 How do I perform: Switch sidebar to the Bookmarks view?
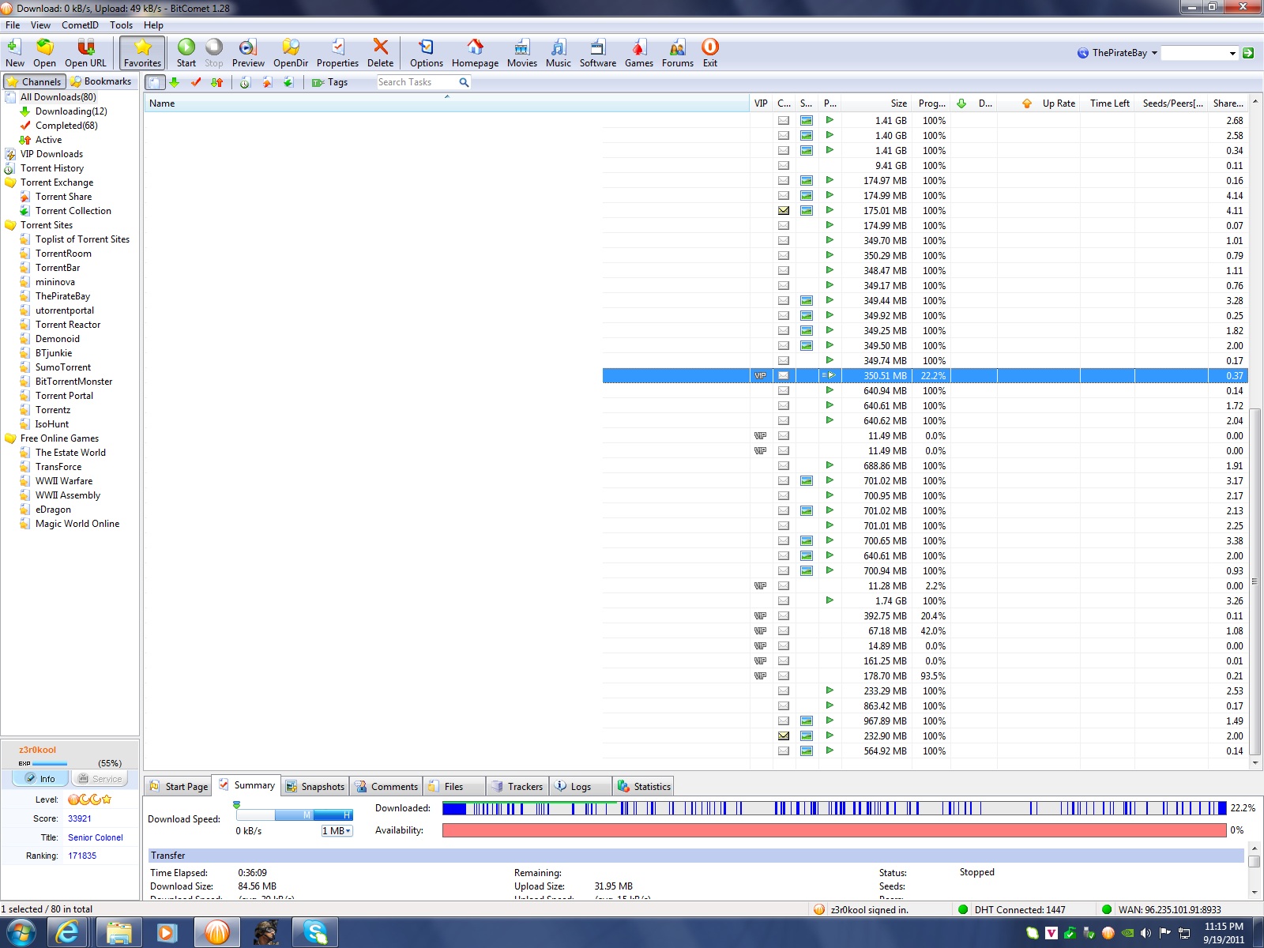(100, 81)
